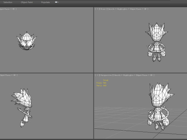Click the Verts count statistic text
Screen dimensions: 187x140
coord(101,86)
